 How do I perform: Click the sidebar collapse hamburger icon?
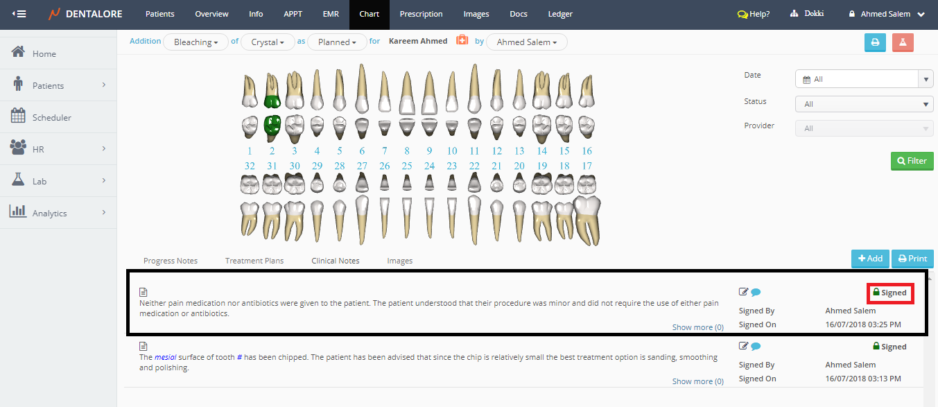pos(19,14)
